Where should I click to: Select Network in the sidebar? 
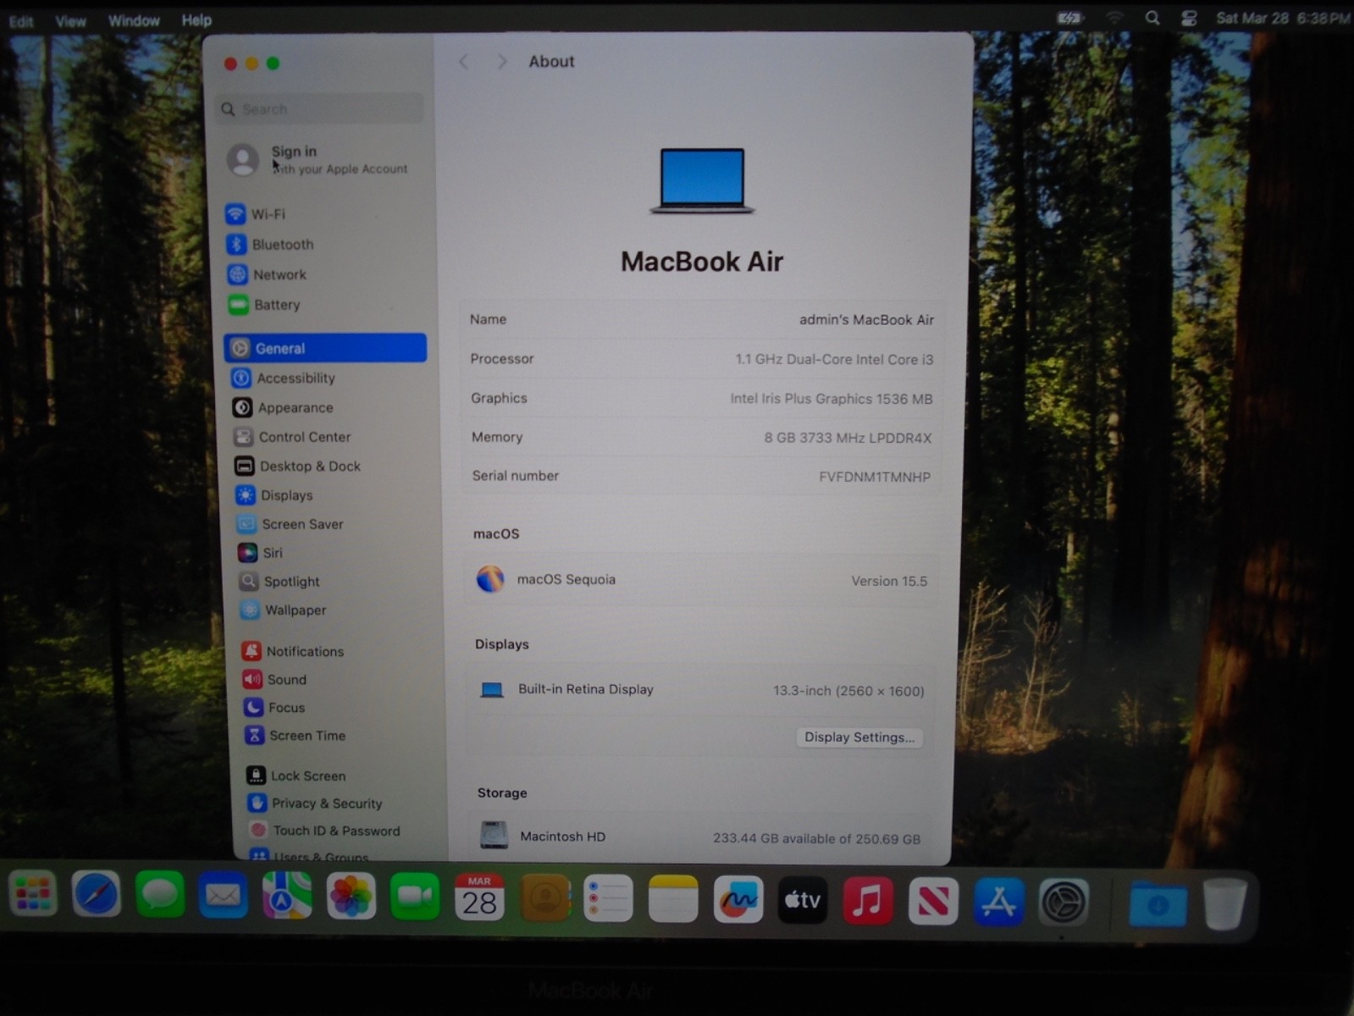pyautogui.click(x=267, y=274)
